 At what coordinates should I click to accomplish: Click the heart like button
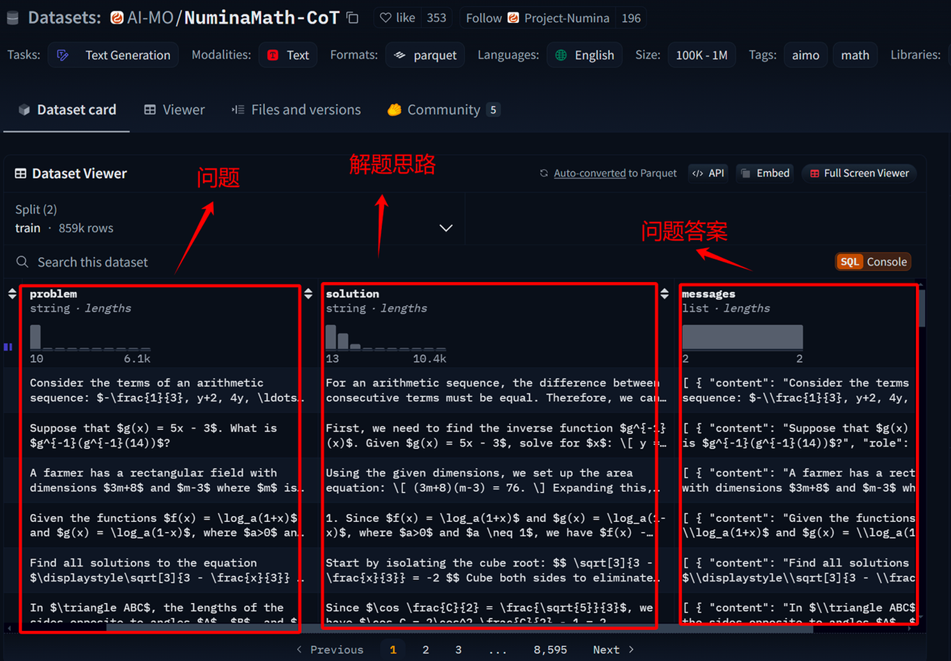(x=397, y=18)
